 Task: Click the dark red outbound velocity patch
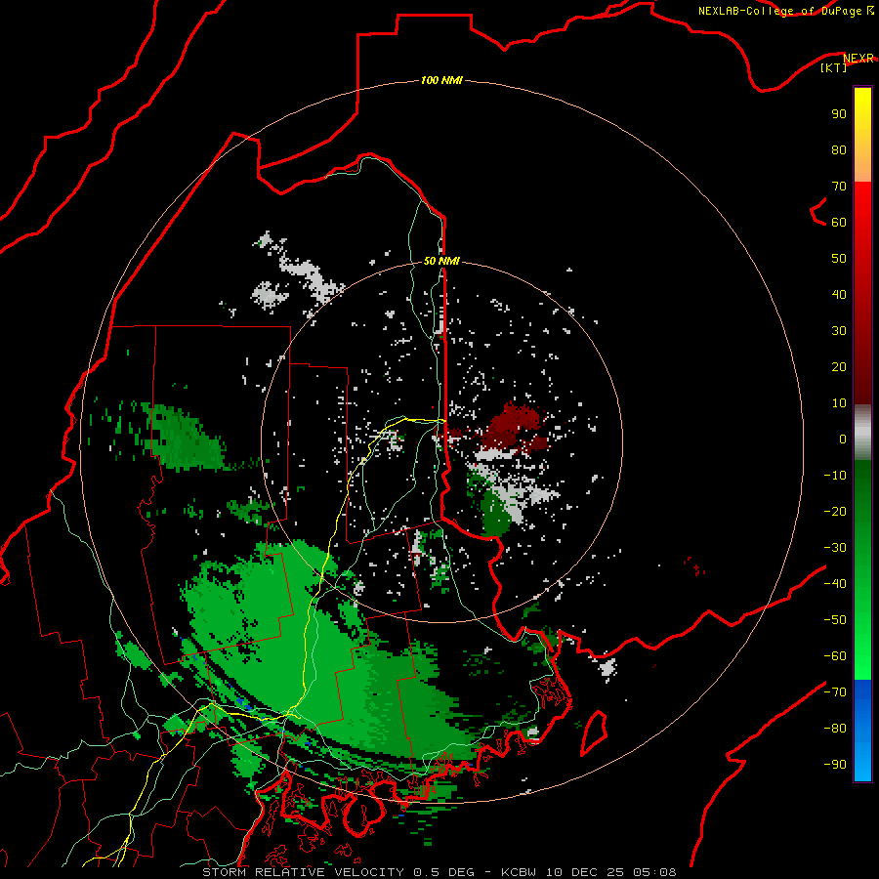(x=513, y=426)
